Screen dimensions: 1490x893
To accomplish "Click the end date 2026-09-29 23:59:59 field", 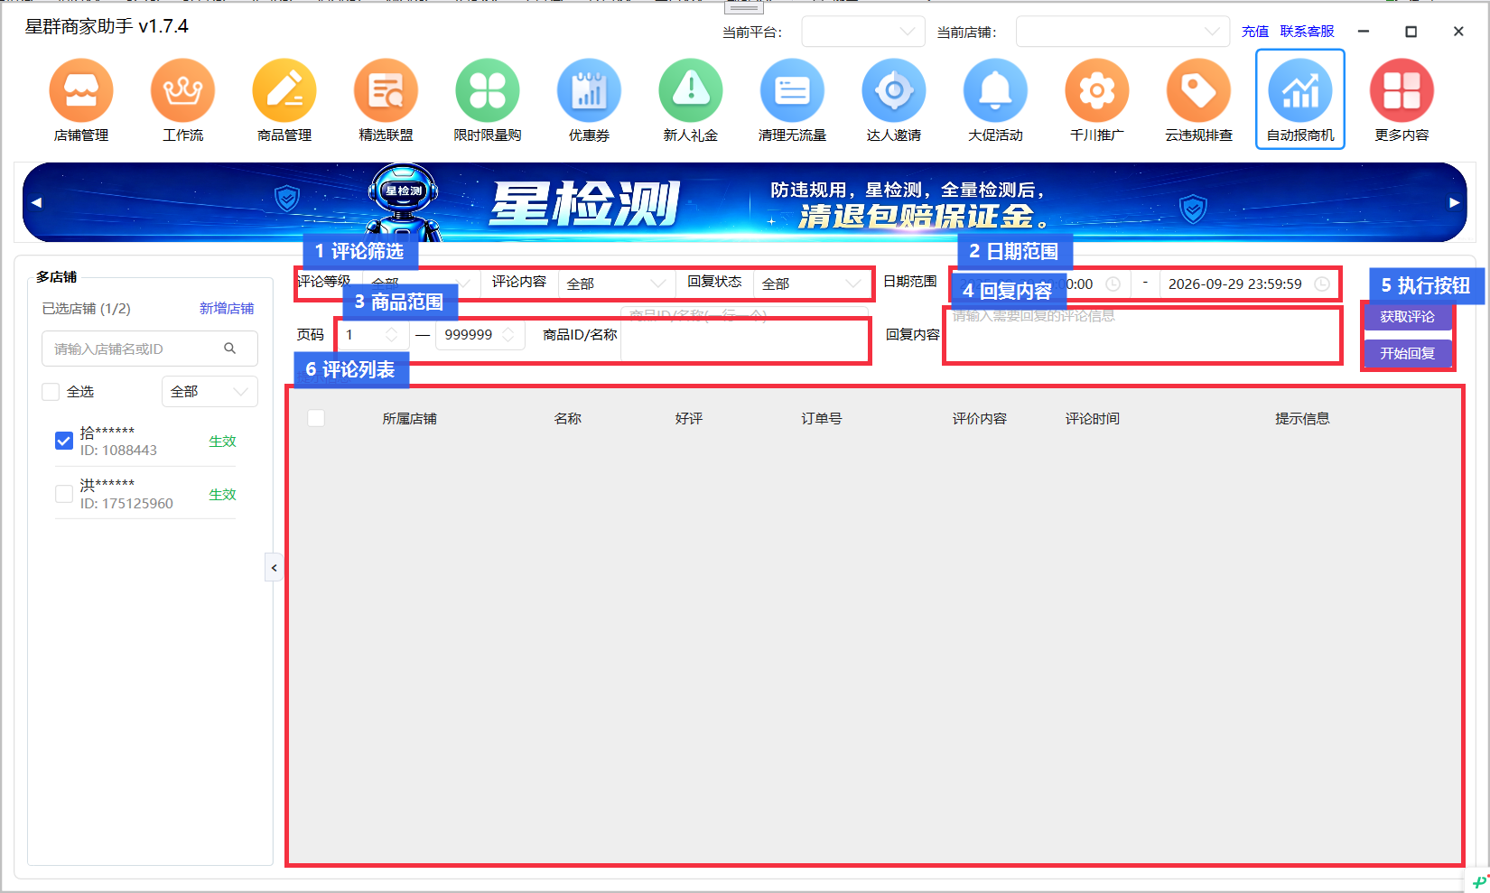I will [x=1248, y=284].
